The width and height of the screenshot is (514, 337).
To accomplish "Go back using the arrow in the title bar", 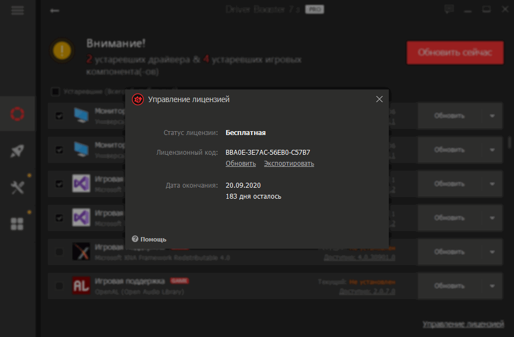I will coord(54,11).
